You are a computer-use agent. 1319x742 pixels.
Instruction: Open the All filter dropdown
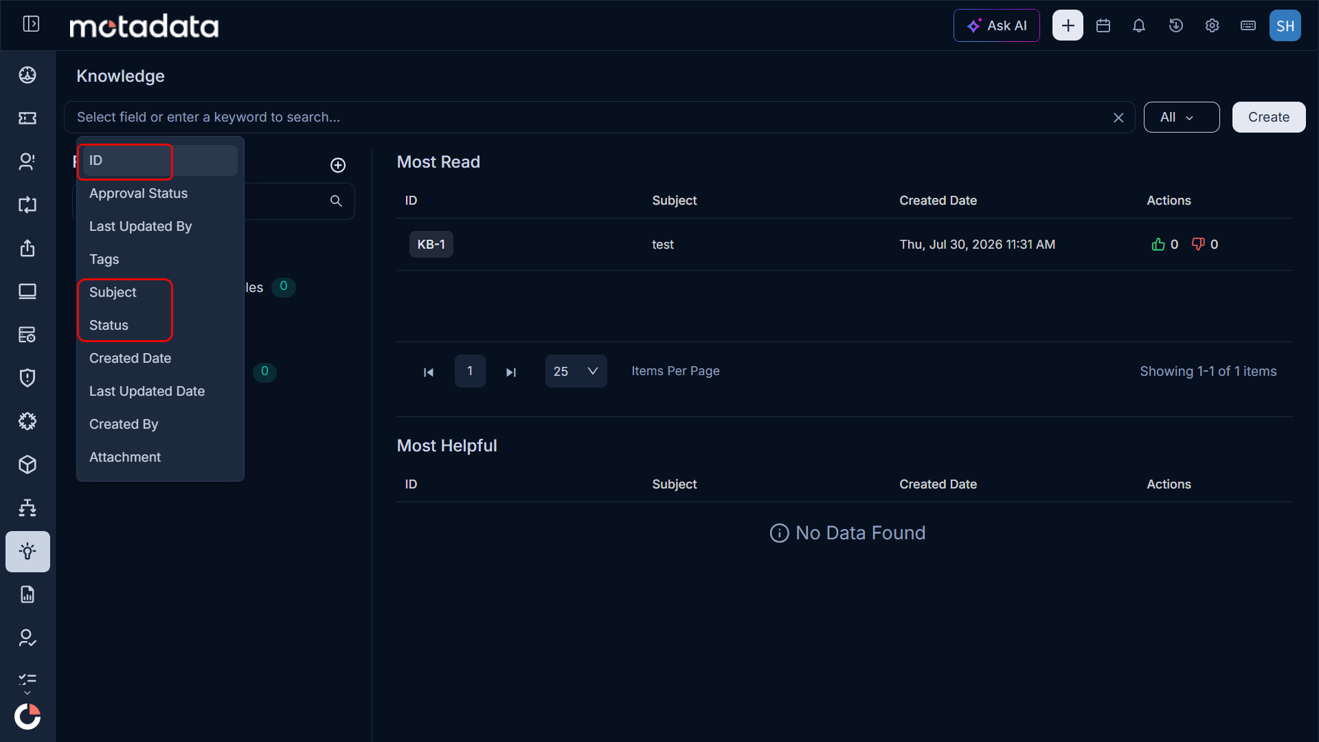pos(1182,117)
